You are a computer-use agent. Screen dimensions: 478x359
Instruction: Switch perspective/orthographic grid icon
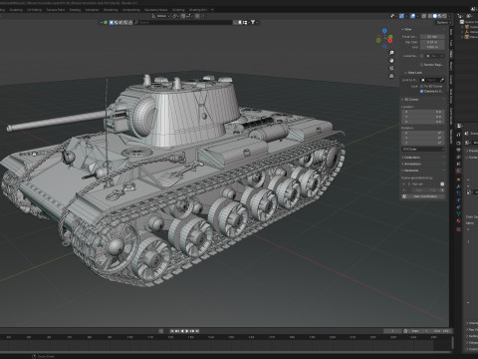(x=391, y=76)
